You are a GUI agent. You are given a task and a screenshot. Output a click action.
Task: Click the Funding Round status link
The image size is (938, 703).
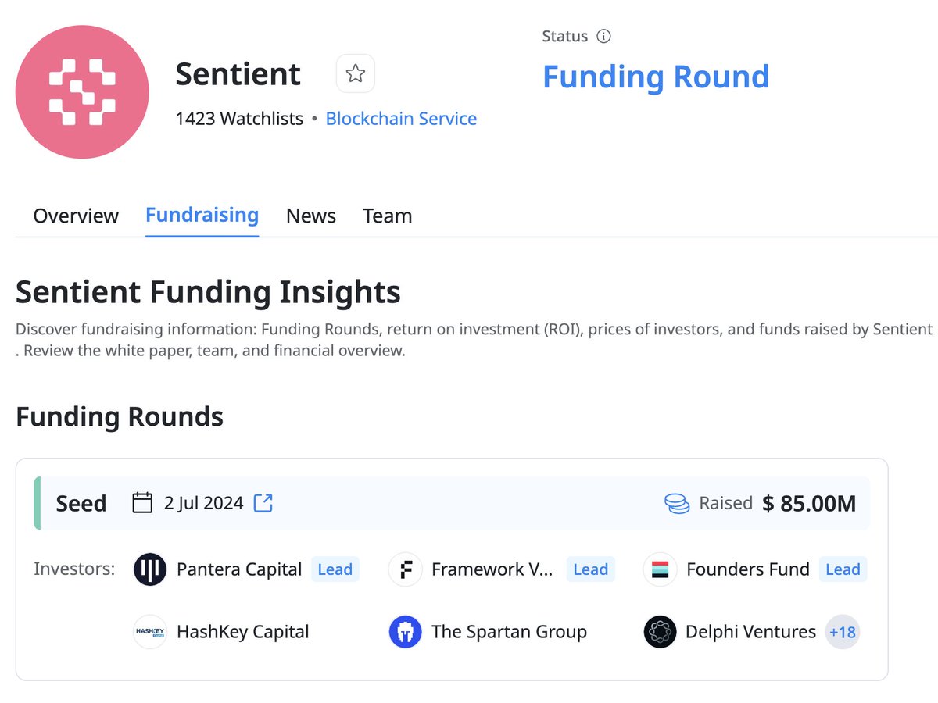point(656,77)
